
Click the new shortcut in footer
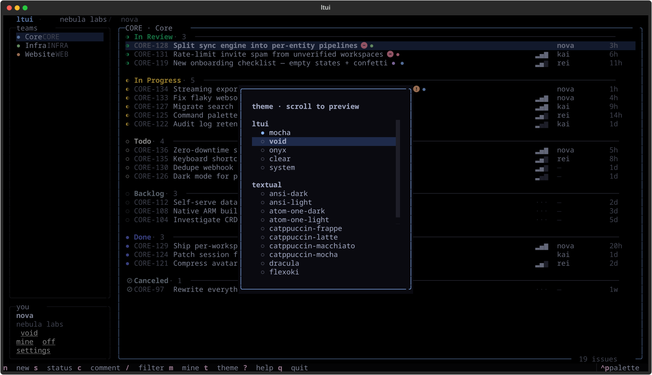[x=16, y=368]
